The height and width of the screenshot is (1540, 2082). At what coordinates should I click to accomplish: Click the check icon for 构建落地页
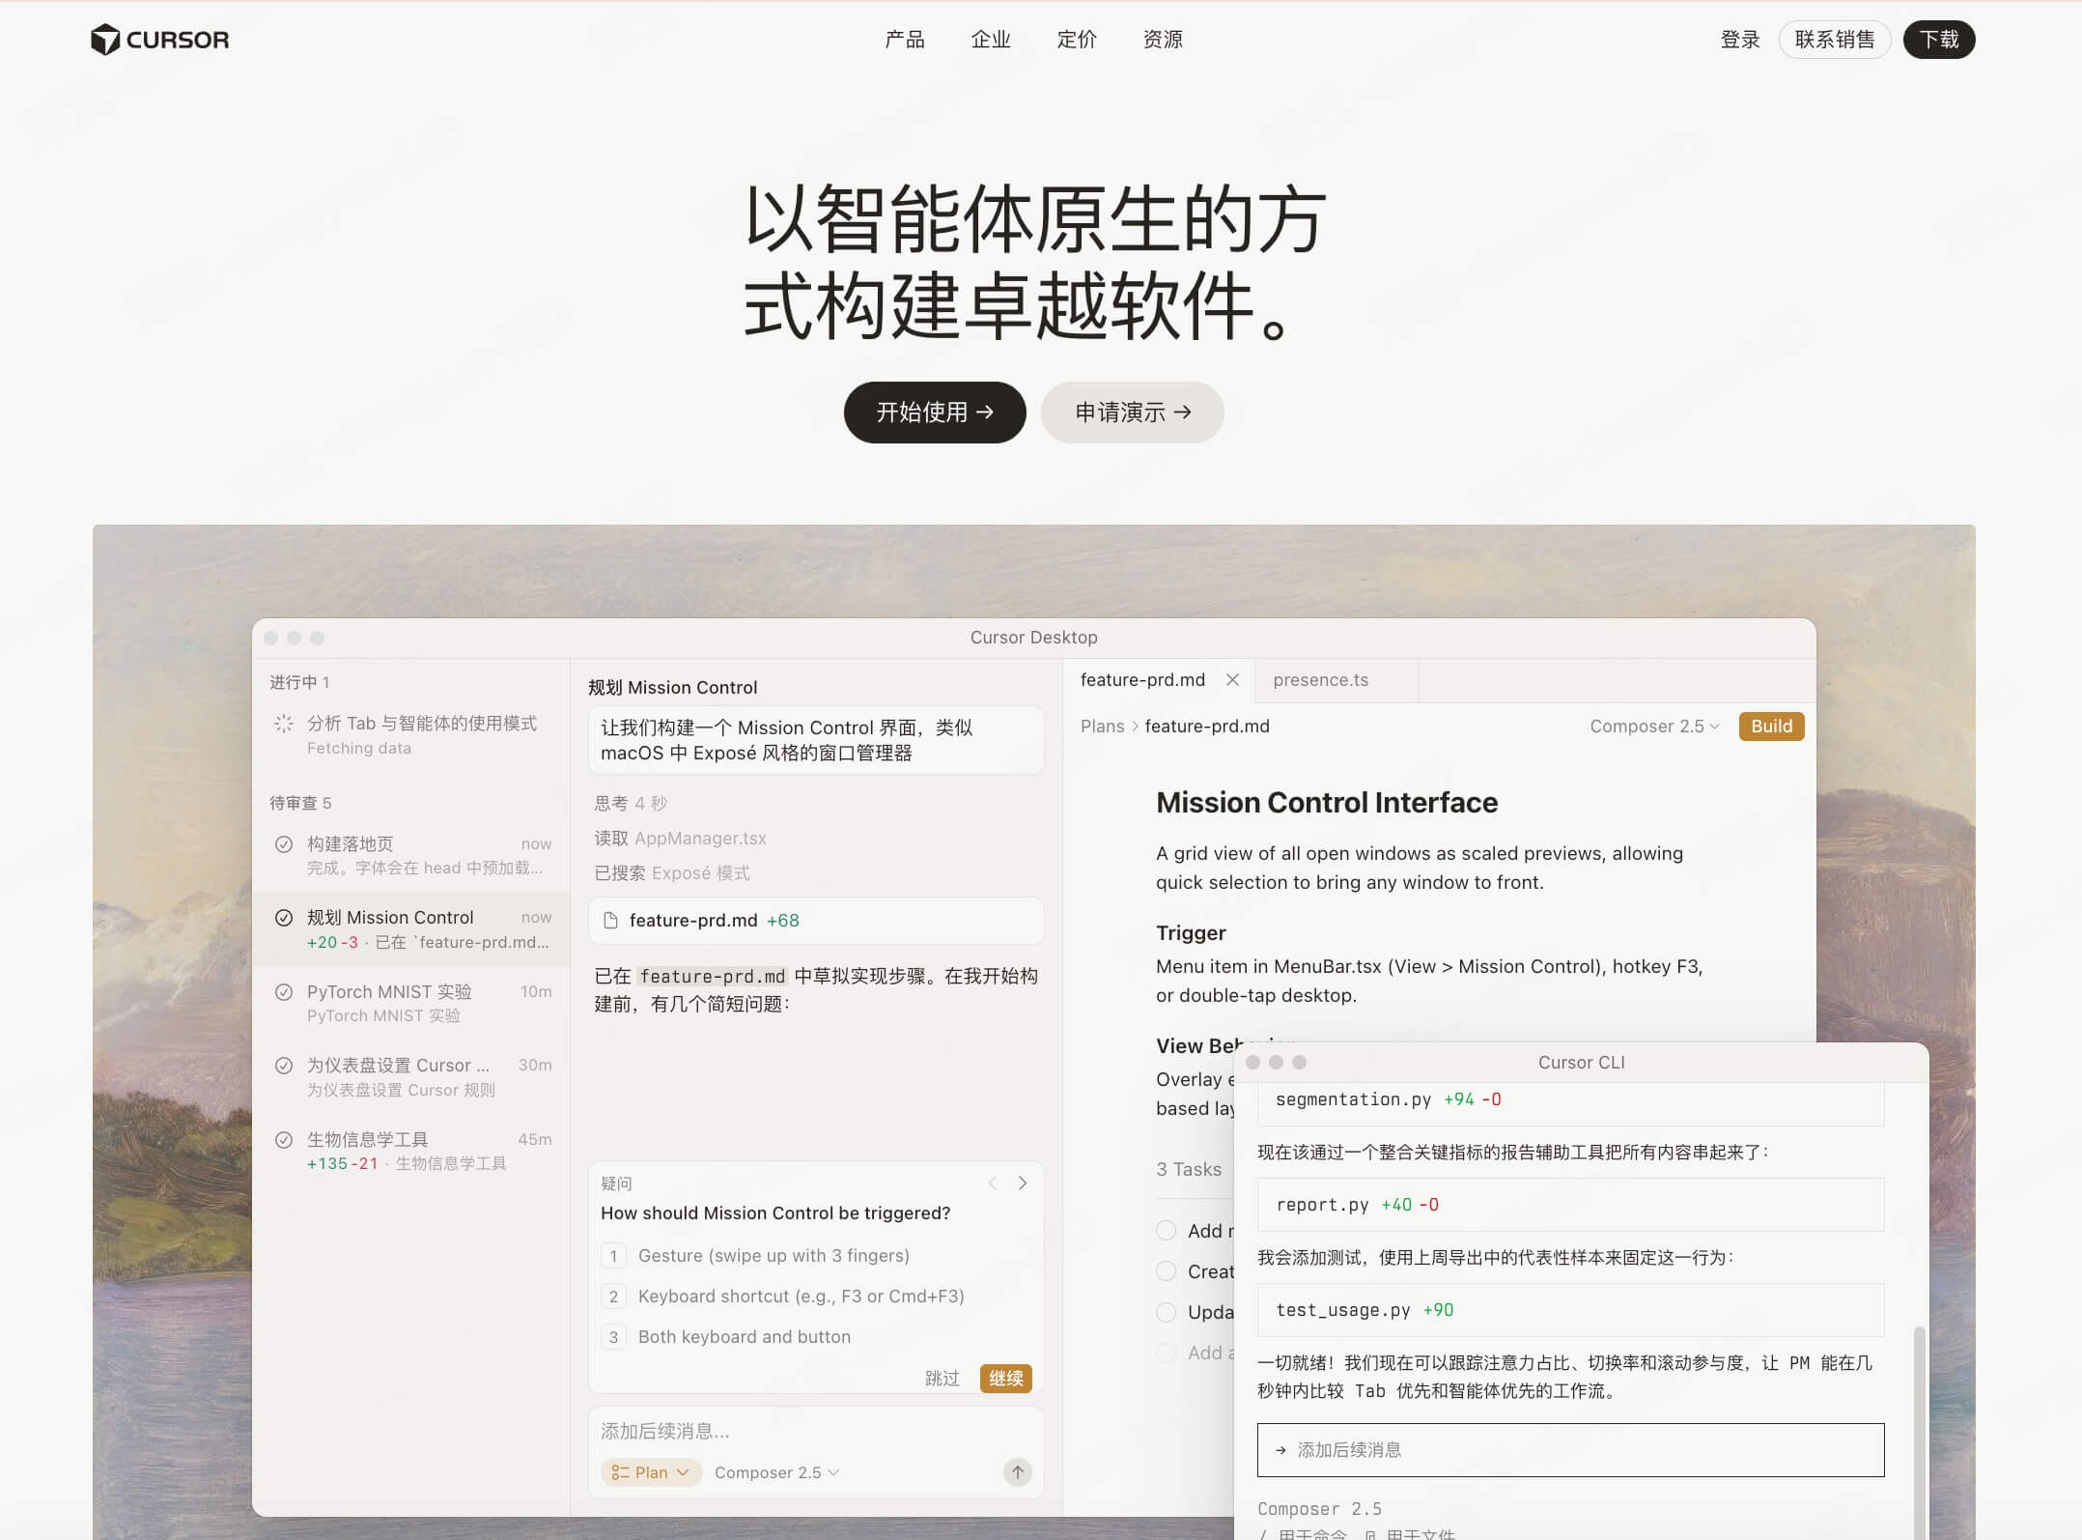point(284,844)
